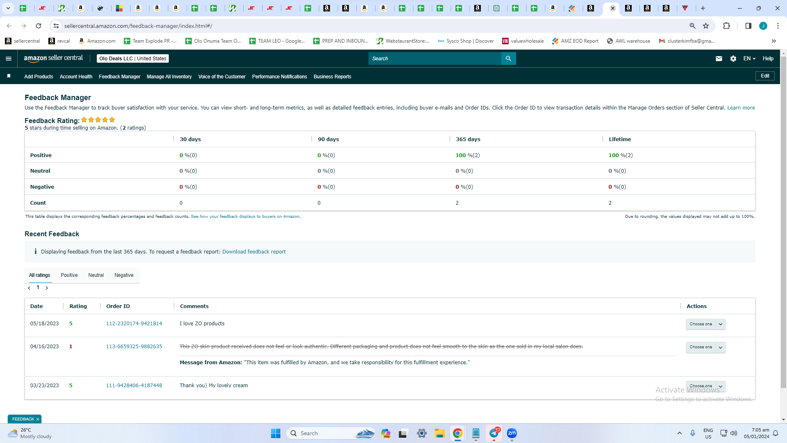Open Performance Notifications menu item
The image size is (787, 443).
click(x=280, y=77)
